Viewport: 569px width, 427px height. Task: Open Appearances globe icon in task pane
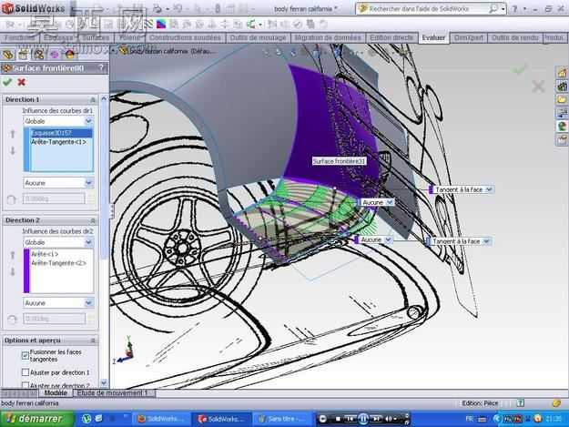pos(562,127)
